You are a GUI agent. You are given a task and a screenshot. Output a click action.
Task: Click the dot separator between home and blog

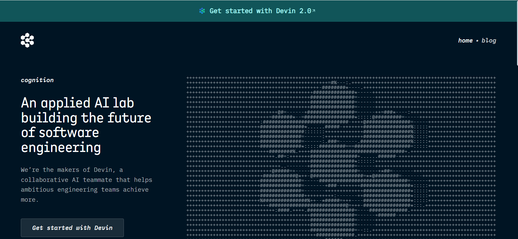point(477,41)
